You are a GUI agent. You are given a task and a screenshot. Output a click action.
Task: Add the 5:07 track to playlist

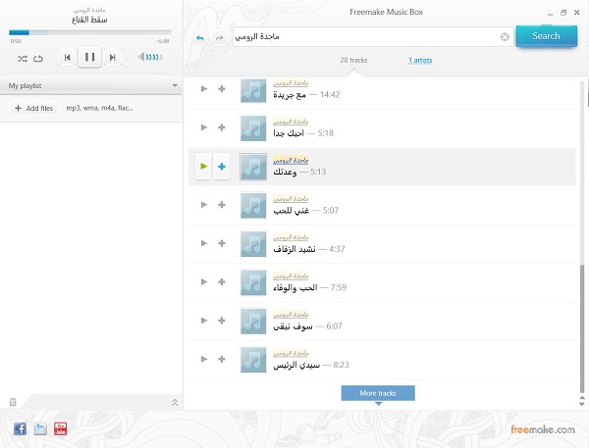[x=222, y=205]
